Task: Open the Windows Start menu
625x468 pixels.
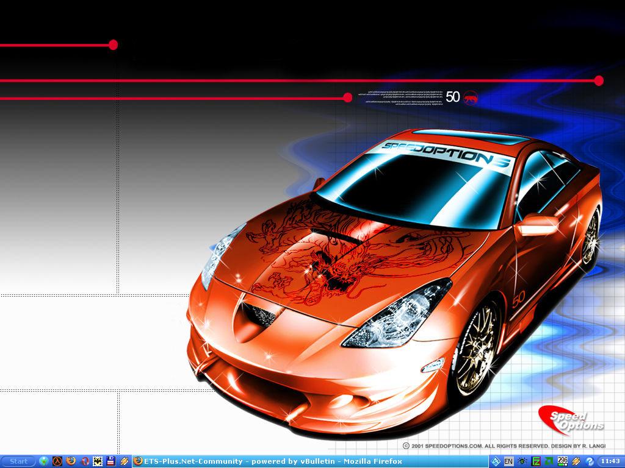Action: 18,461
